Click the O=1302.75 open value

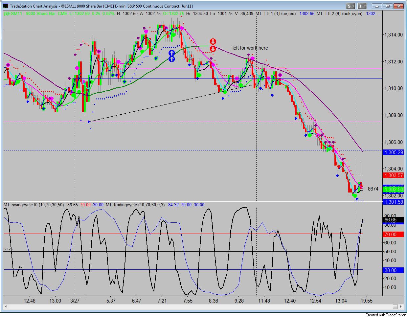(x=173, y=14)
